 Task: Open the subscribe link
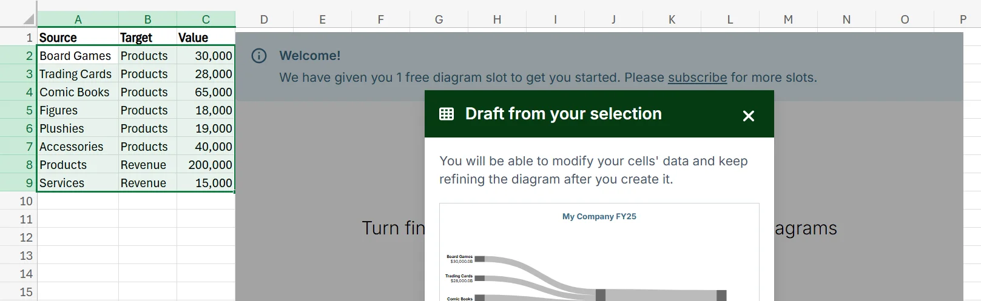(x=697, y=78)
